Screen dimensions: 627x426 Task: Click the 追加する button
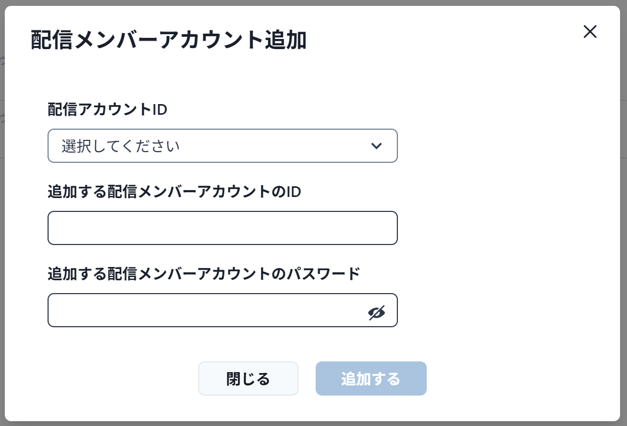click(x=371, y=379)
